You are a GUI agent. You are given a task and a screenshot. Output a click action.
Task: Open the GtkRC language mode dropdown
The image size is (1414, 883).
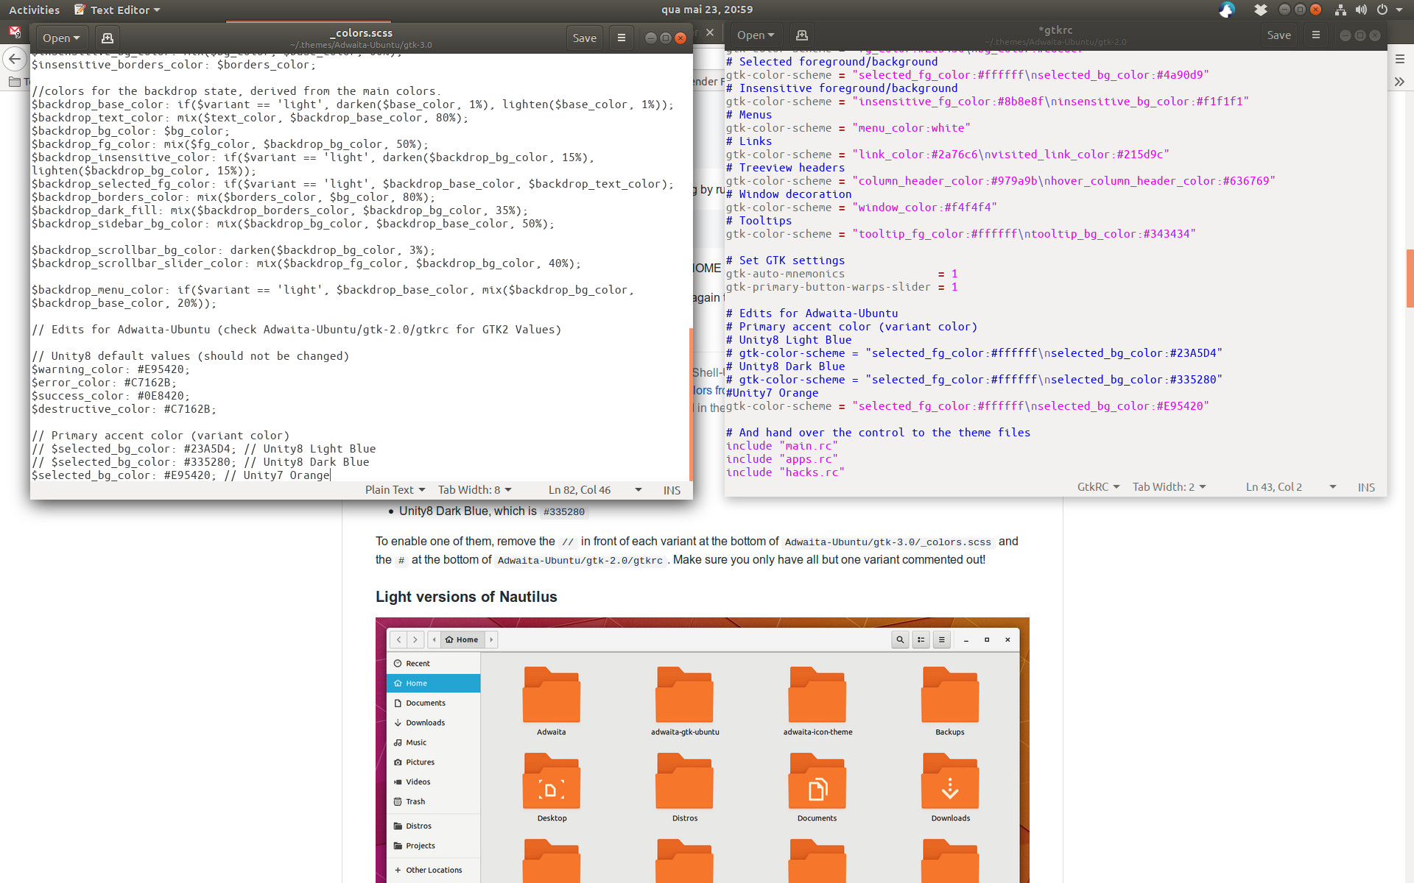coord(1098,486)
